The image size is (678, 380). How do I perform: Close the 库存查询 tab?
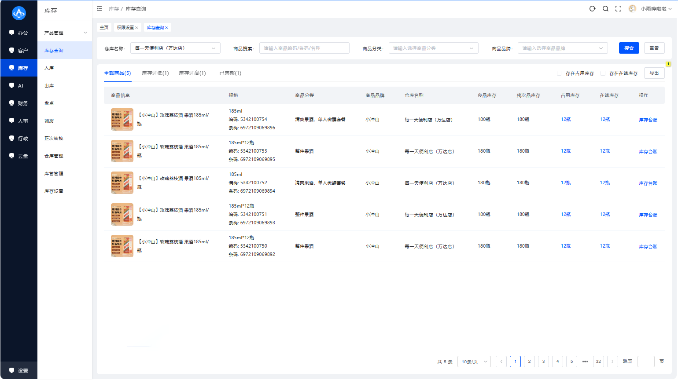(x=167, y=28)
